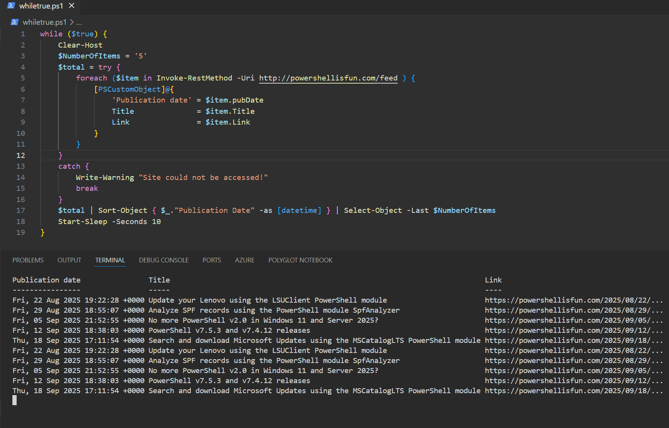
Task: Click the 'Publication date' property string in the code
Action: [x=152, y=100]
